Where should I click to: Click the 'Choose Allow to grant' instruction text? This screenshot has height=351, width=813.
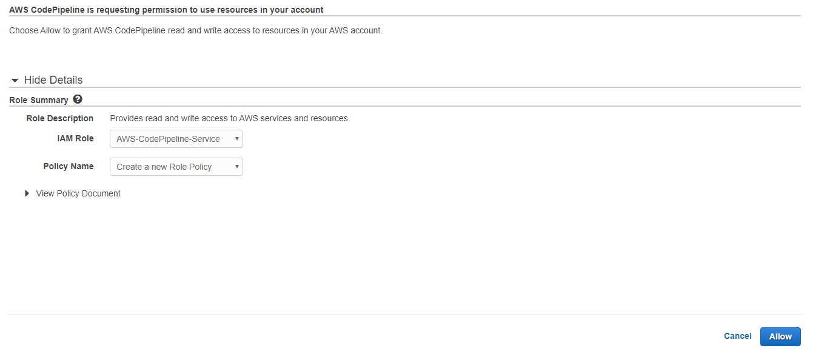[196, 30]
